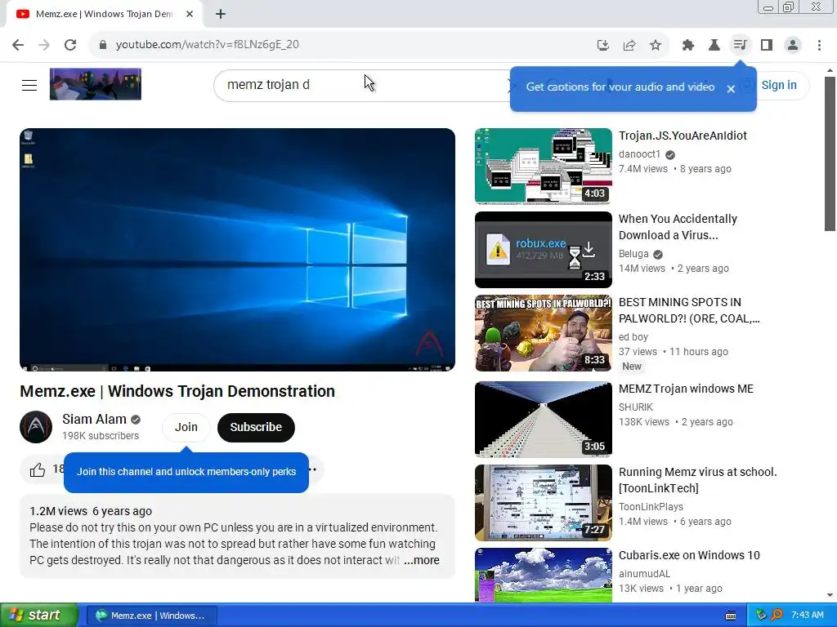Reload the YouTube page
This screenshot has width=837, height=627.
tap(70, 45)
